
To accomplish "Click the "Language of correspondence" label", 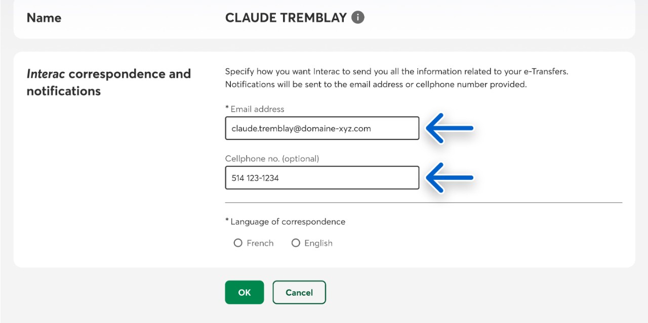I will (x=288, y=222).
